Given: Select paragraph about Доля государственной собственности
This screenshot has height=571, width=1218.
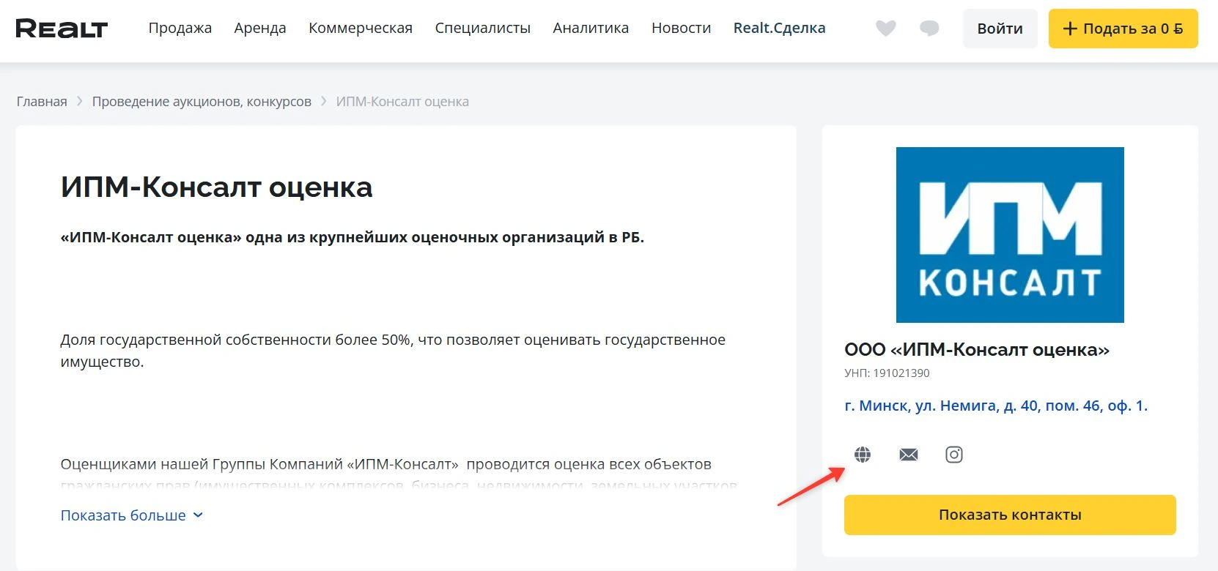Looking at the screenshot, I should point(393,351).
